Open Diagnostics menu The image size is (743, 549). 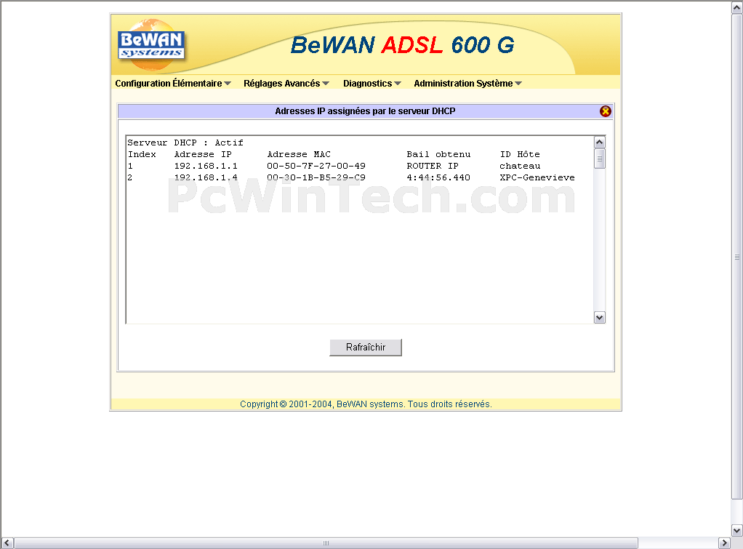(372, 84)
